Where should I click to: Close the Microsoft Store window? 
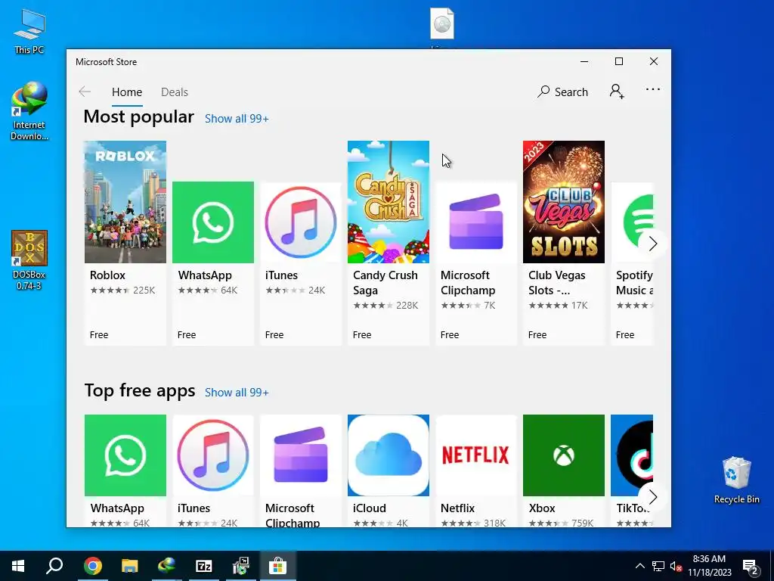(654, 61)
